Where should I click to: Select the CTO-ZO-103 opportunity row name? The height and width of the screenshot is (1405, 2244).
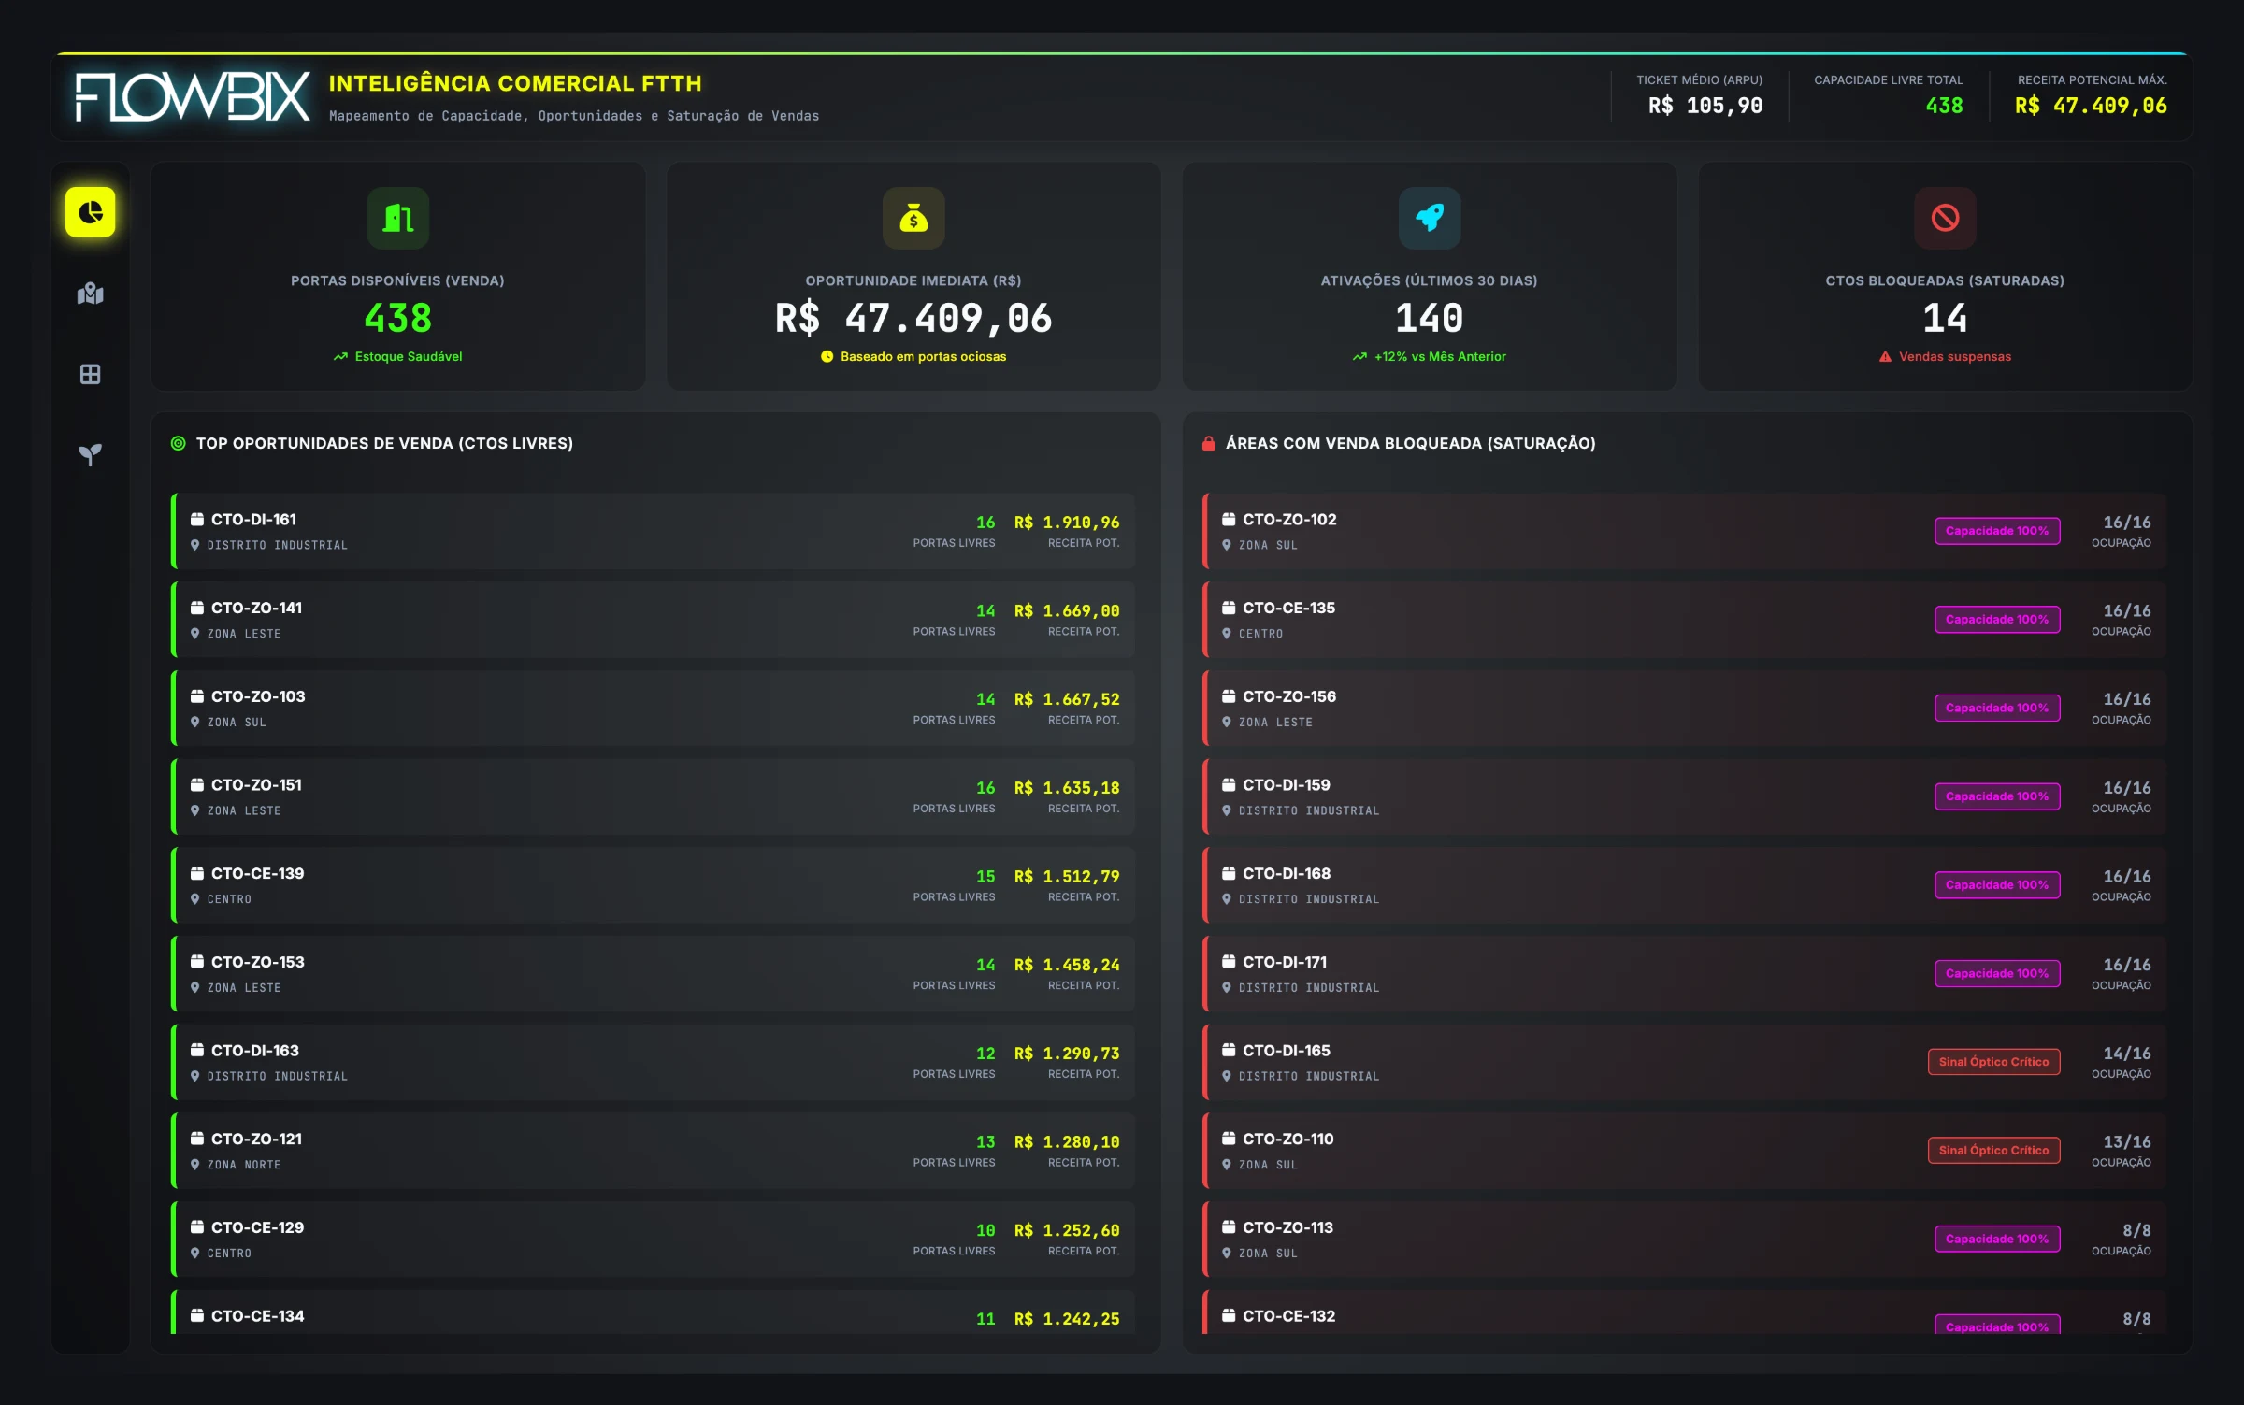258,696
